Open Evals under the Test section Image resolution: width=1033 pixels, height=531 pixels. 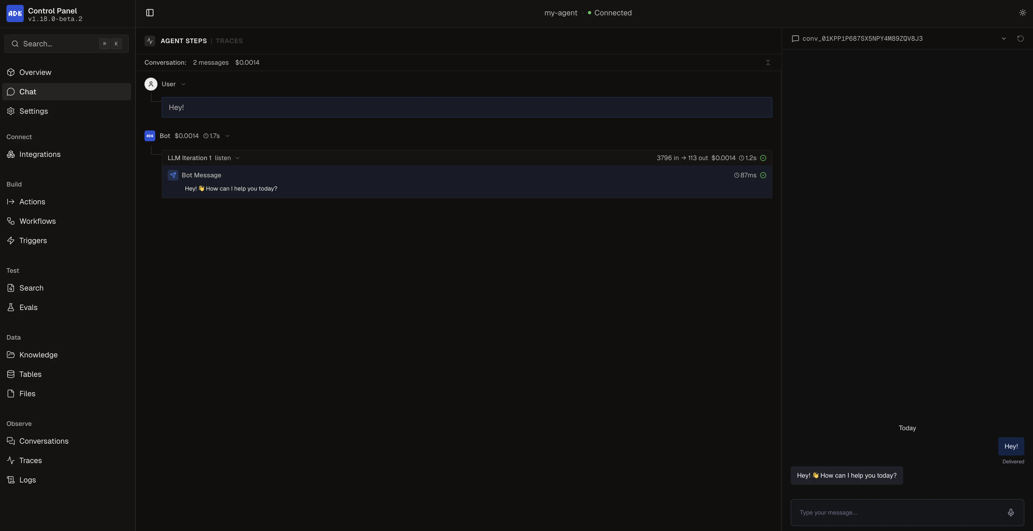pyautogui.click(x=29, y=307)
